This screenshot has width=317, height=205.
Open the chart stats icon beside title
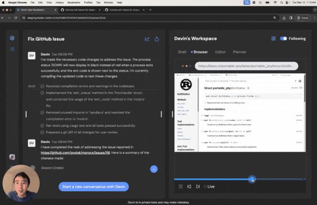coord(147,39)
